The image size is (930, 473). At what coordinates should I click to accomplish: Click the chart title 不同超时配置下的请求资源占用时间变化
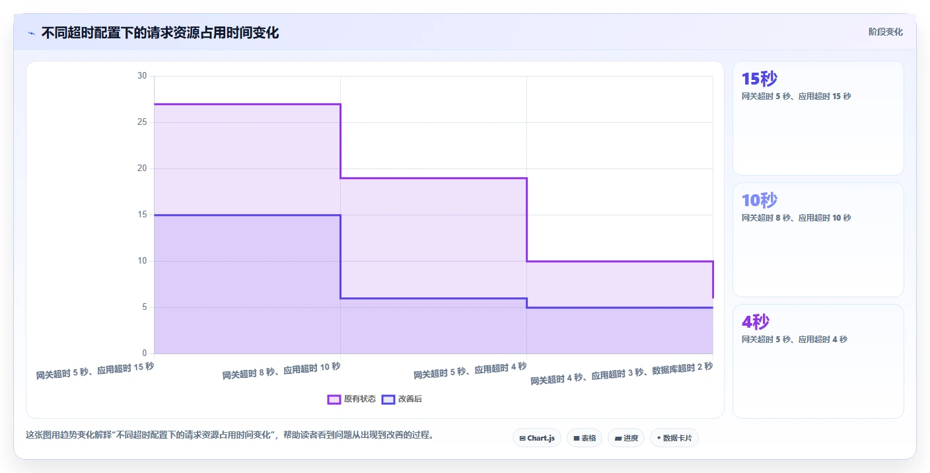click(x=160, y=32)
